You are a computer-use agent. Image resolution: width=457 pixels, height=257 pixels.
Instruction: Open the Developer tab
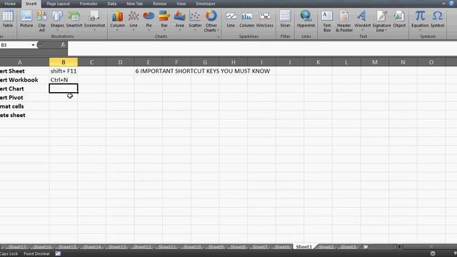pyautogui.click(x=206, y=4)
